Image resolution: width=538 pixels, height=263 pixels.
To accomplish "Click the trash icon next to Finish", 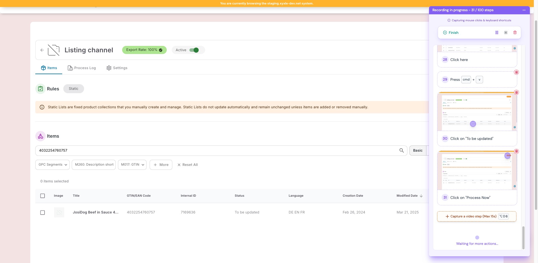I will point(515,33).
